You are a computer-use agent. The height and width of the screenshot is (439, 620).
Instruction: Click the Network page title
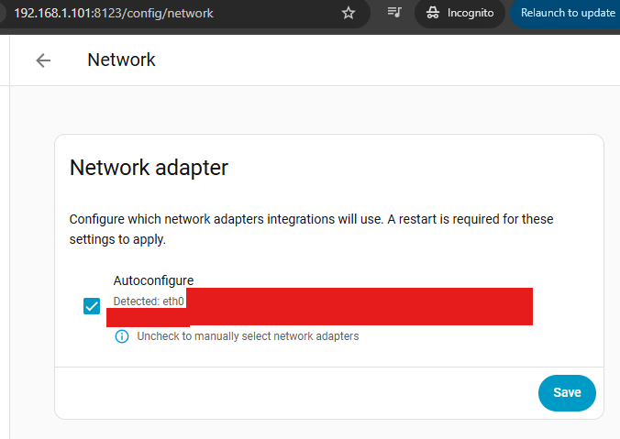(x=121, y=60)
